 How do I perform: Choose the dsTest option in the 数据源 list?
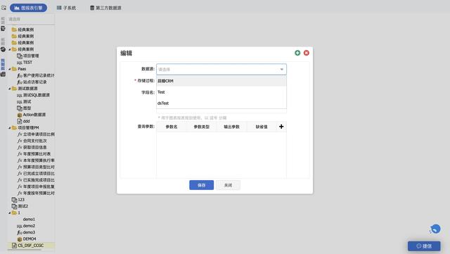click(x=221, y=103)
